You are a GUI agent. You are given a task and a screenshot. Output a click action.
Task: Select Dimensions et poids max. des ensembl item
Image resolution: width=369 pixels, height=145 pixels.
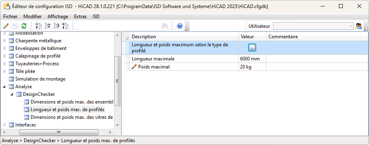[72, 102]
